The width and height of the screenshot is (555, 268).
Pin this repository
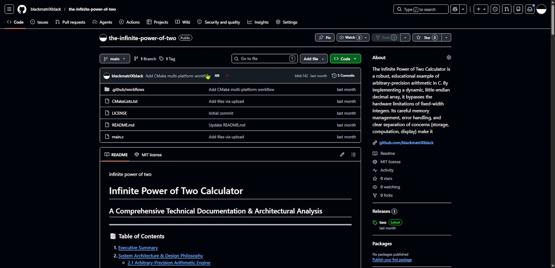[x=325, y=37]
